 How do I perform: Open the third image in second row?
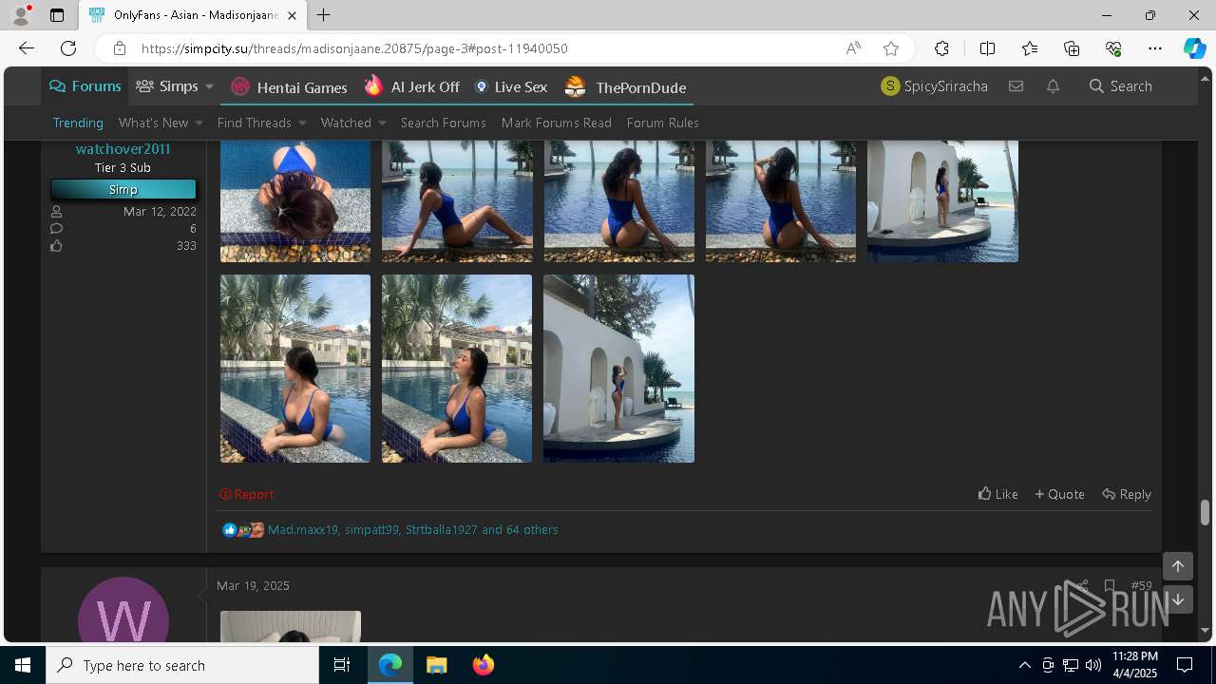click(x=618, y=369)
